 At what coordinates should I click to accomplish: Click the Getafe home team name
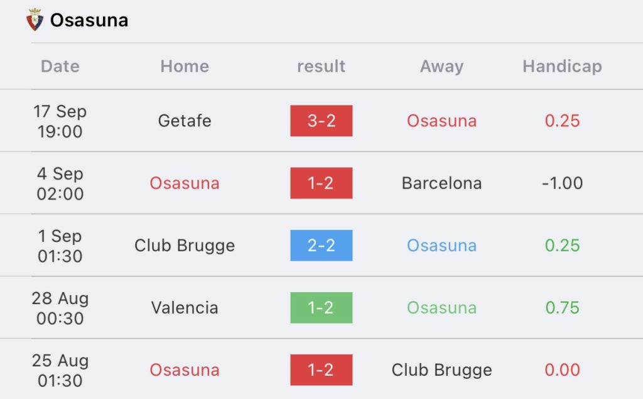[x=185, y=121]
